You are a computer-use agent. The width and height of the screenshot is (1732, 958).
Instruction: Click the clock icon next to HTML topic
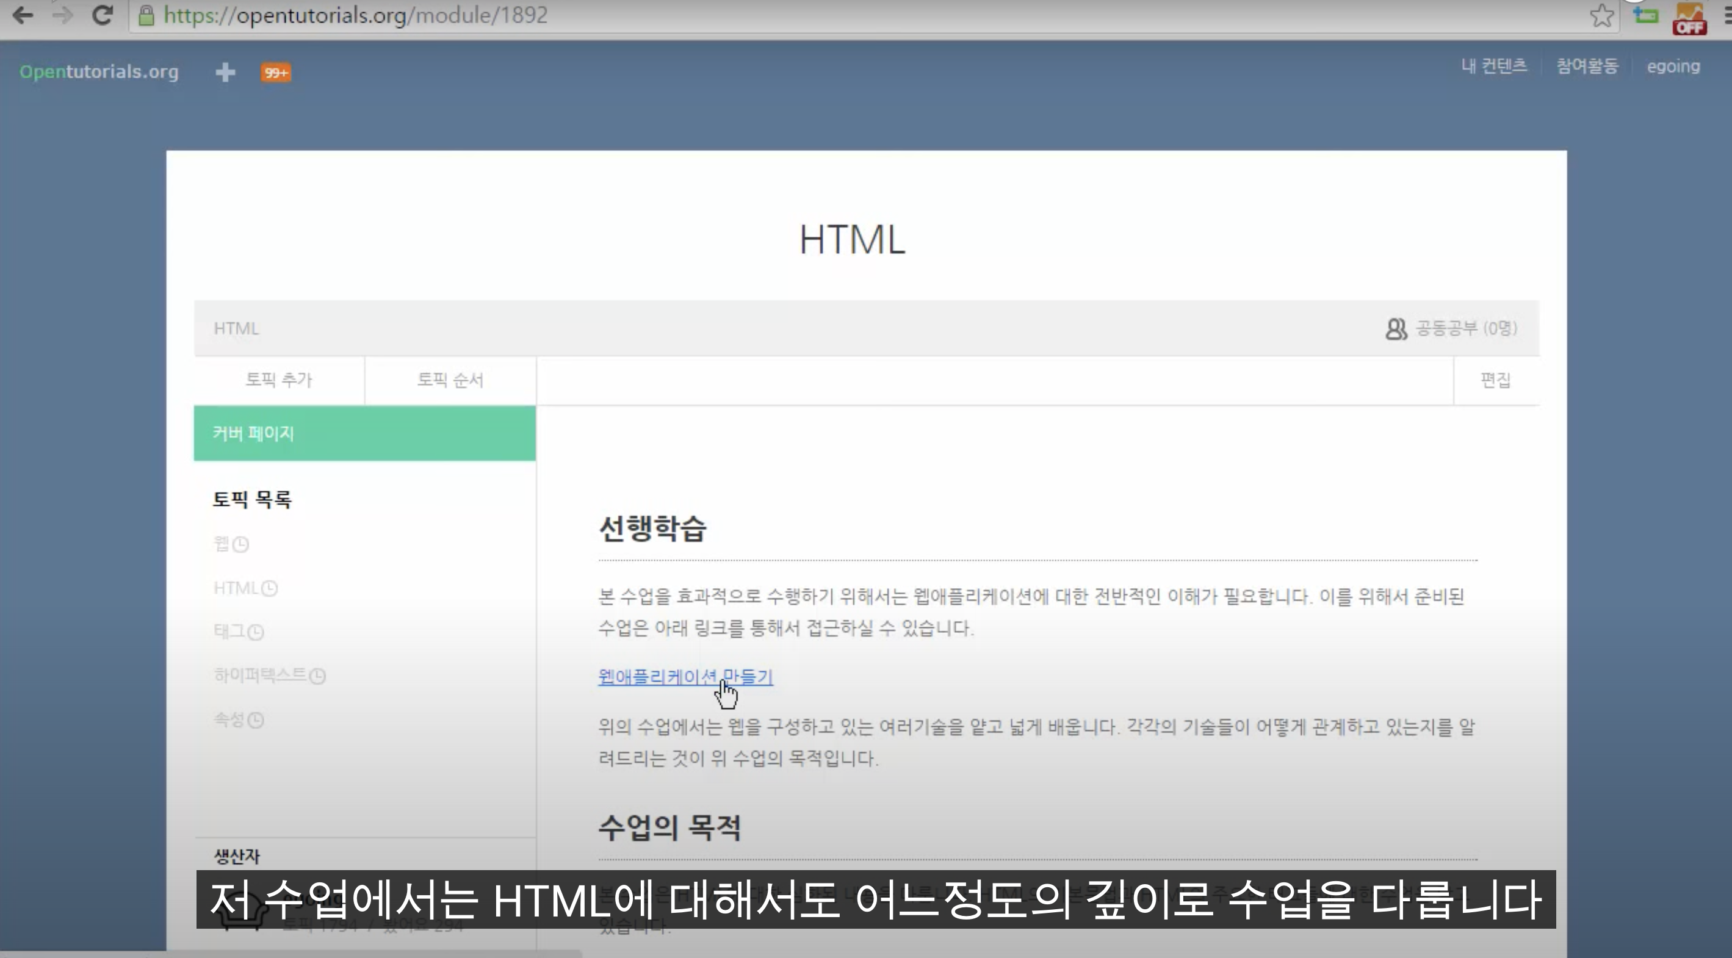pos(270,589)
